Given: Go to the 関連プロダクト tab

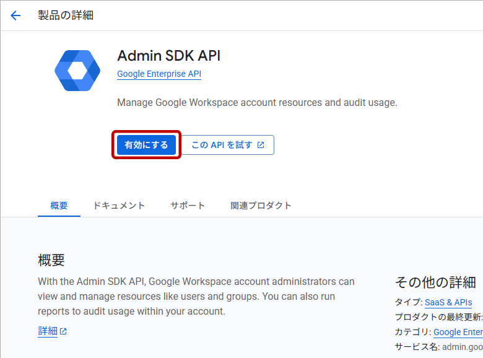Looking at the screenshot, I should (x=261, y=206).
